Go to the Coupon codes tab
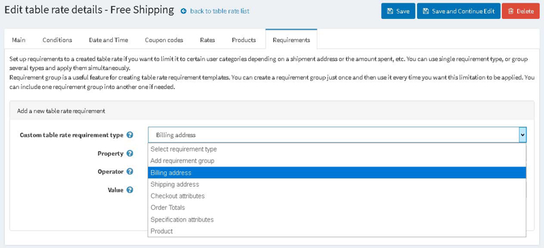 164,40
